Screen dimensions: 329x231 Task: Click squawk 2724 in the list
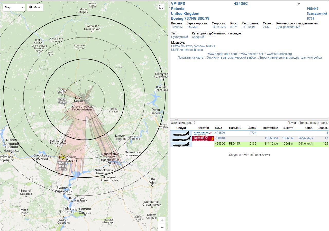pyautogui.click(x=253, y=133)
